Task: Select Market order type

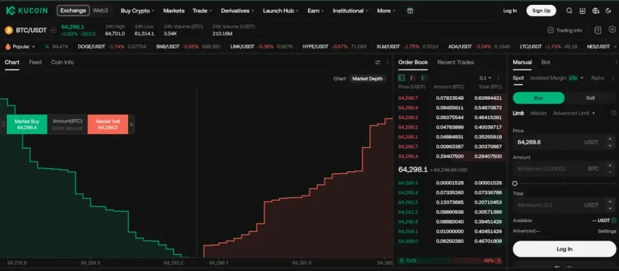Action: [x=539, y=113]
